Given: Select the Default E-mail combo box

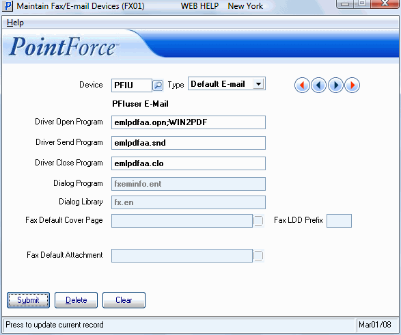Looking at the screenshot, I should [227, 83].
